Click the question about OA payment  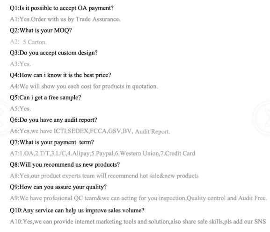click(62, 8)
